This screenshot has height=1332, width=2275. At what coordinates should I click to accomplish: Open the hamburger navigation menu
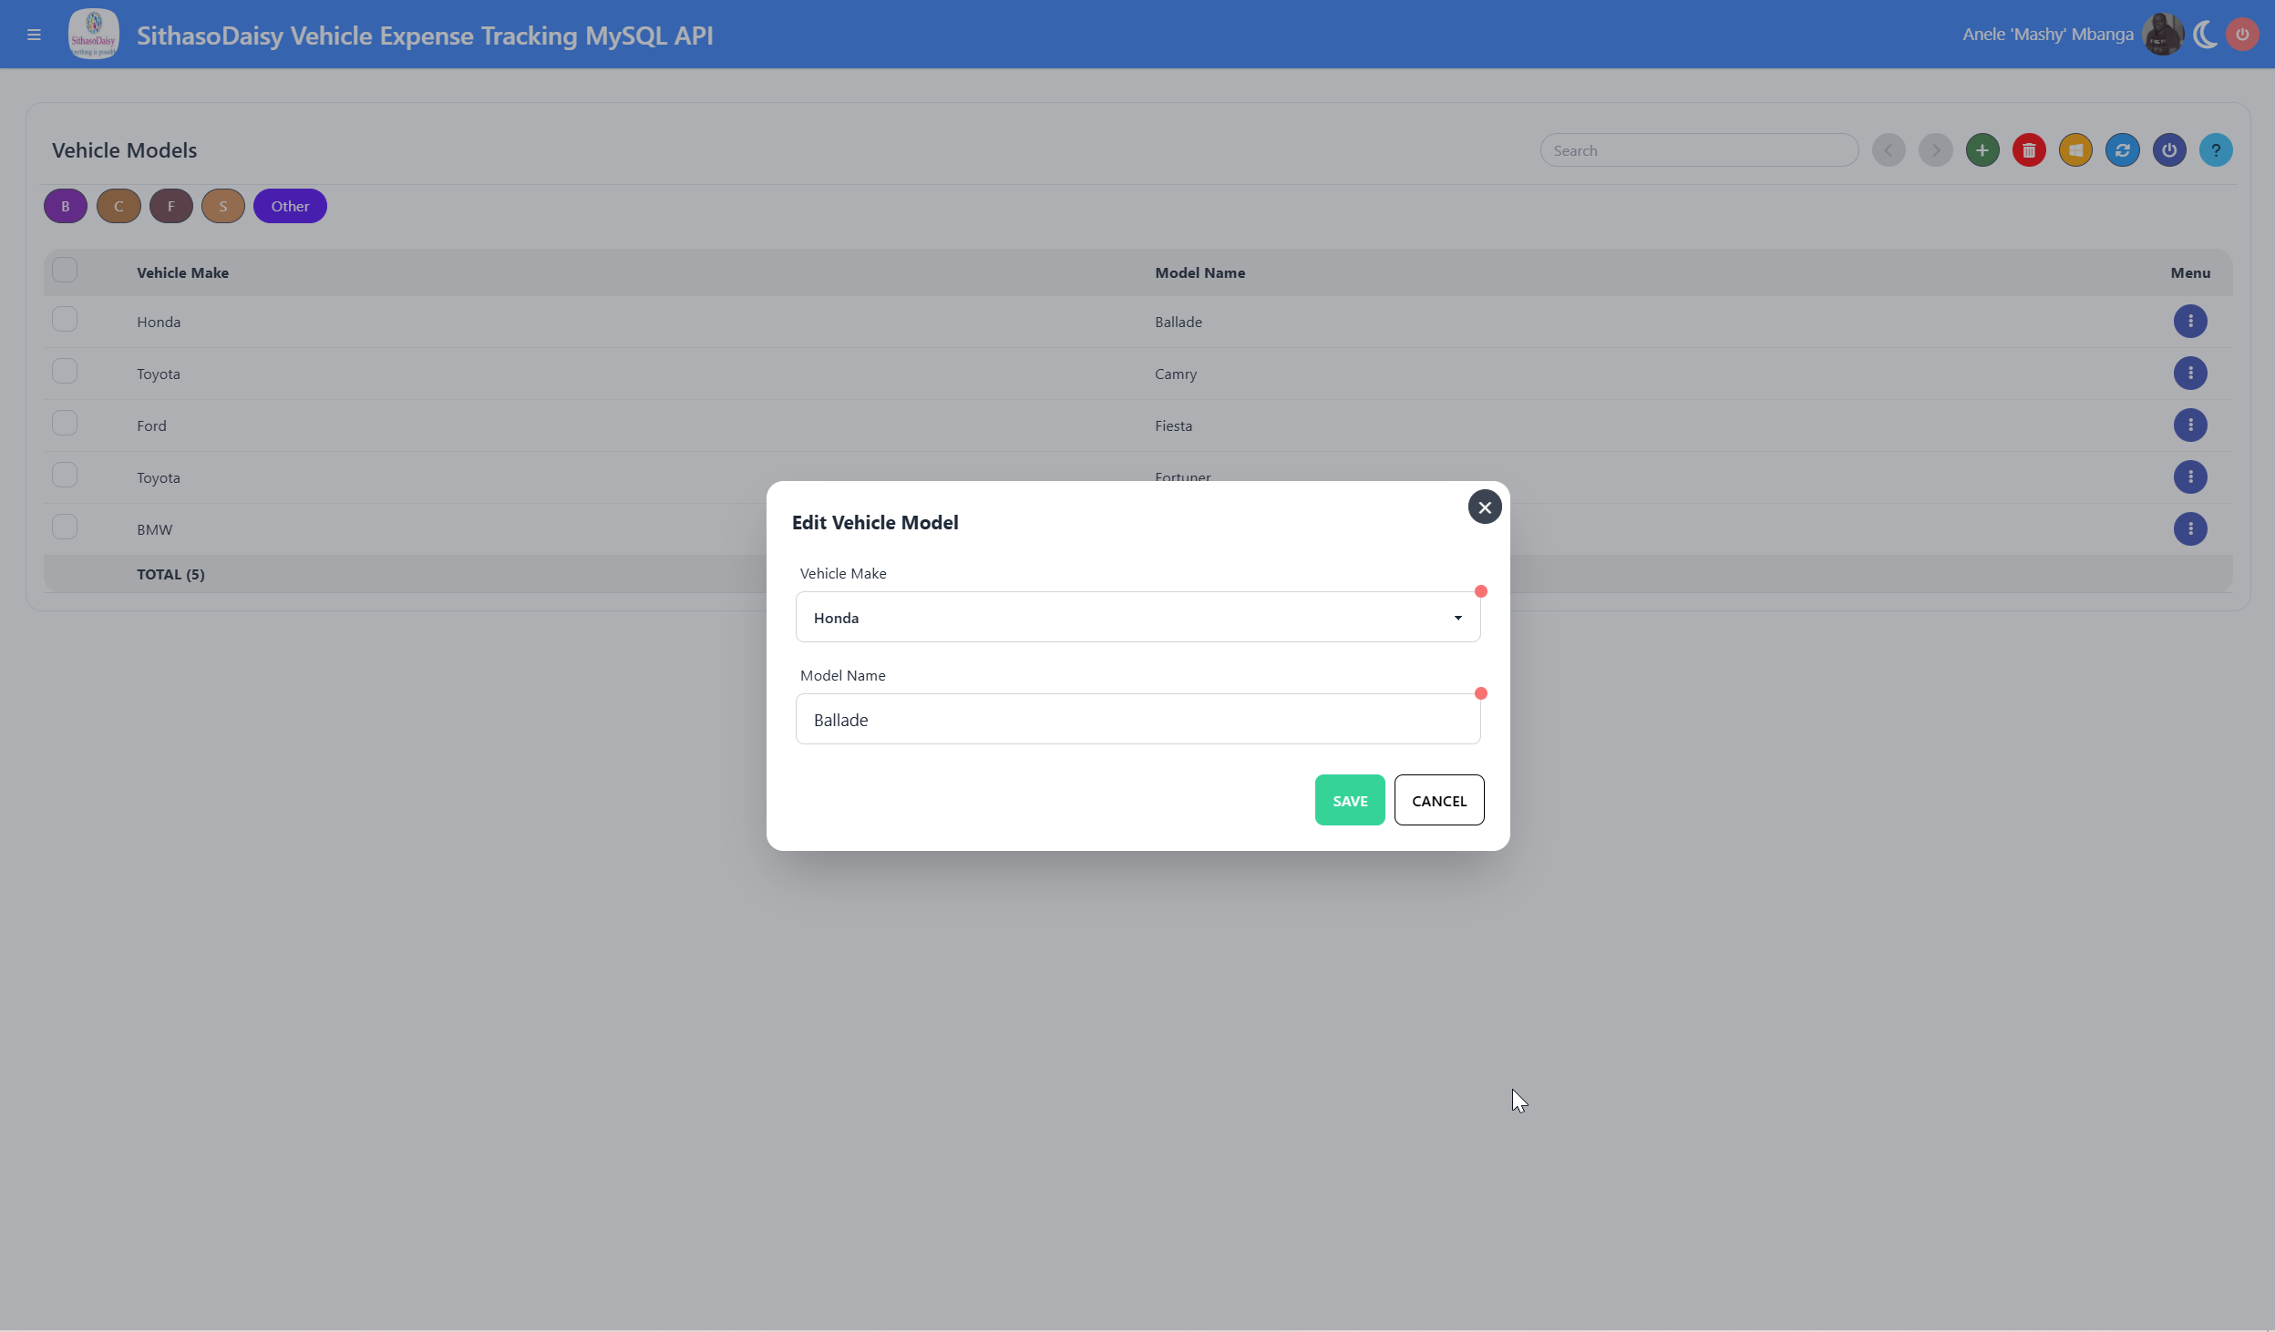[x=34, y=35]
